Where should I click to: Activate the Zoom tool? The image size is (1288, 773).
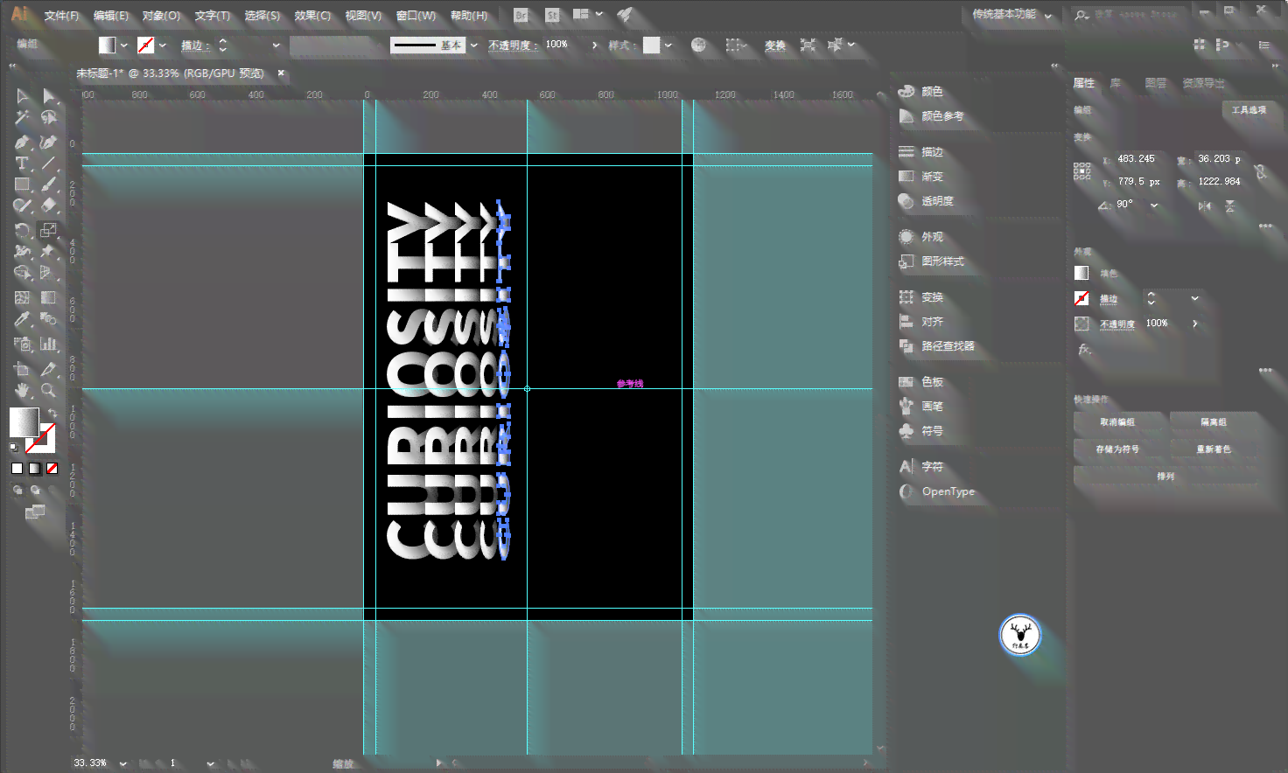48,390
